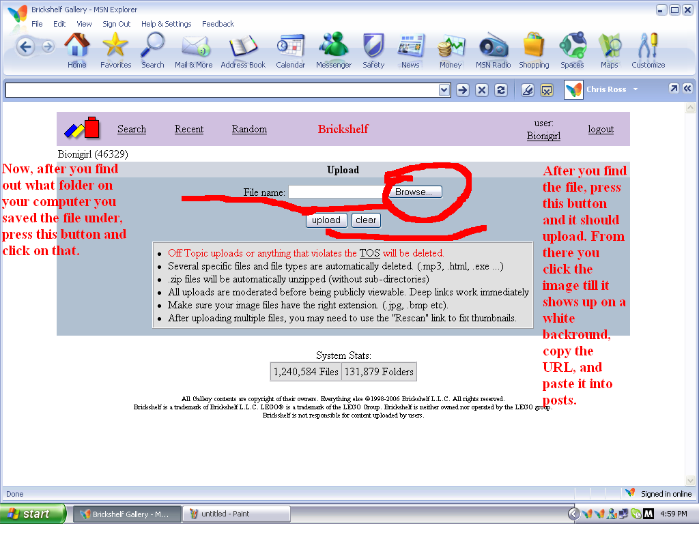The image size is (699, 541).
Task: Refresh the page
Action: coord(501,91)
